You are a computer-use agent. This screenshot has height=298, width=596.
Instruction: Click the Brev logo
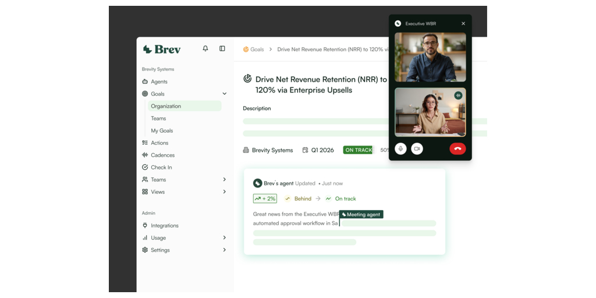coord(162,49)
